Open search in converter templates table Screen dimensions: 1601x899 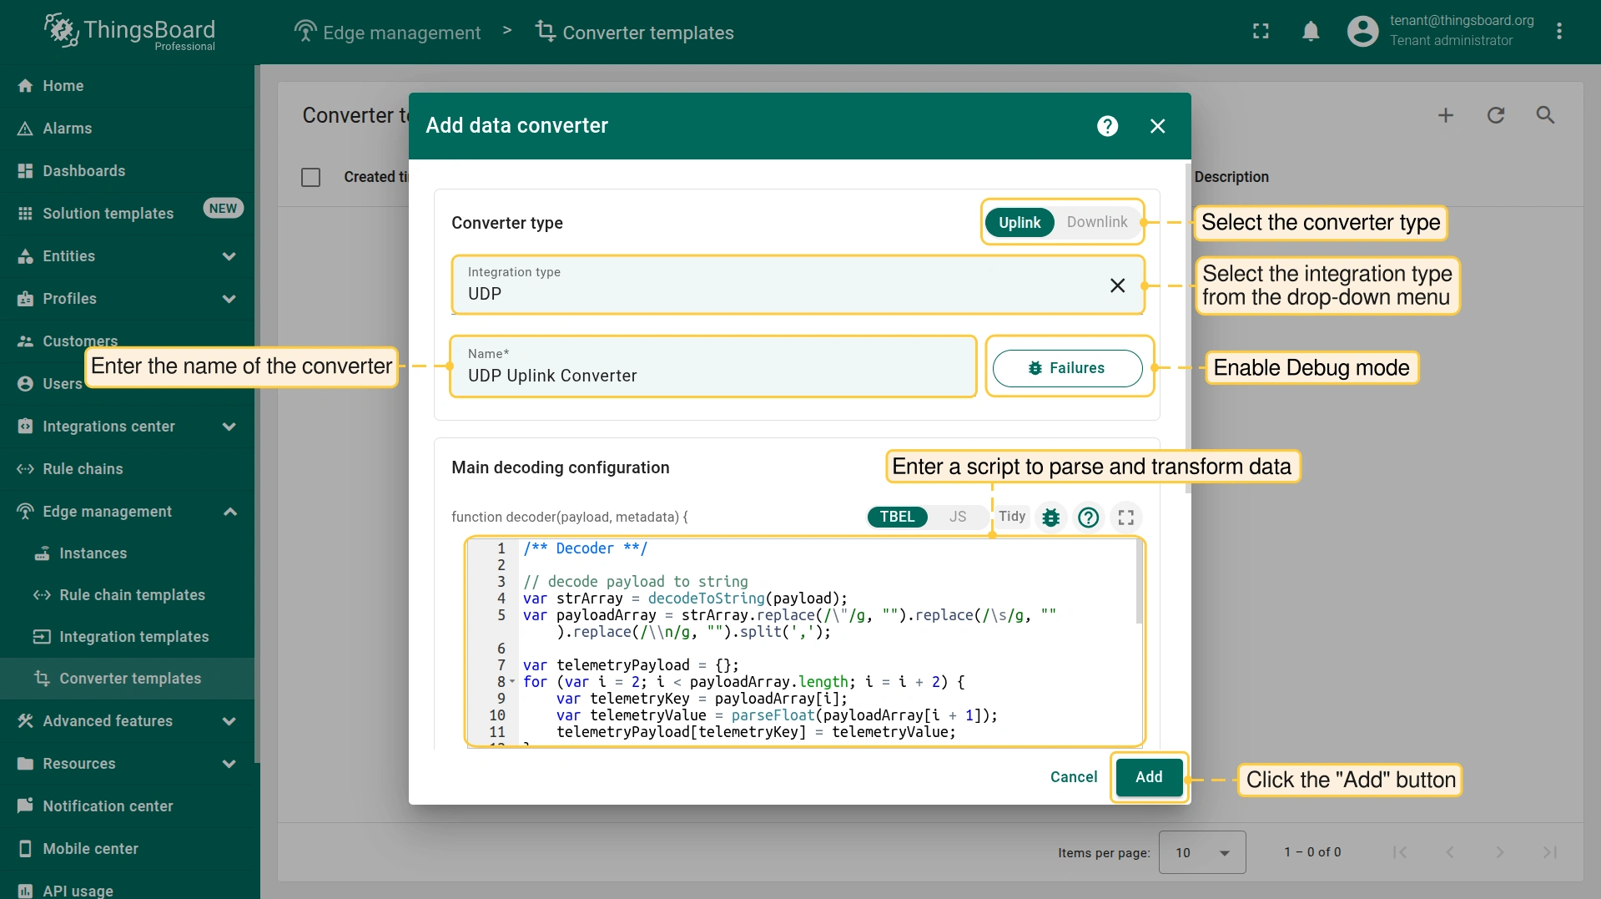[x=1545, y=115]
